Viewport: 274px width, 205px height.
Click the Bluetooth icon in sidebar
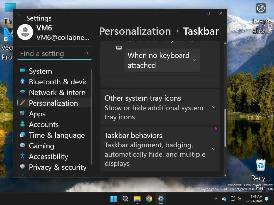click(x=22, y=81)
